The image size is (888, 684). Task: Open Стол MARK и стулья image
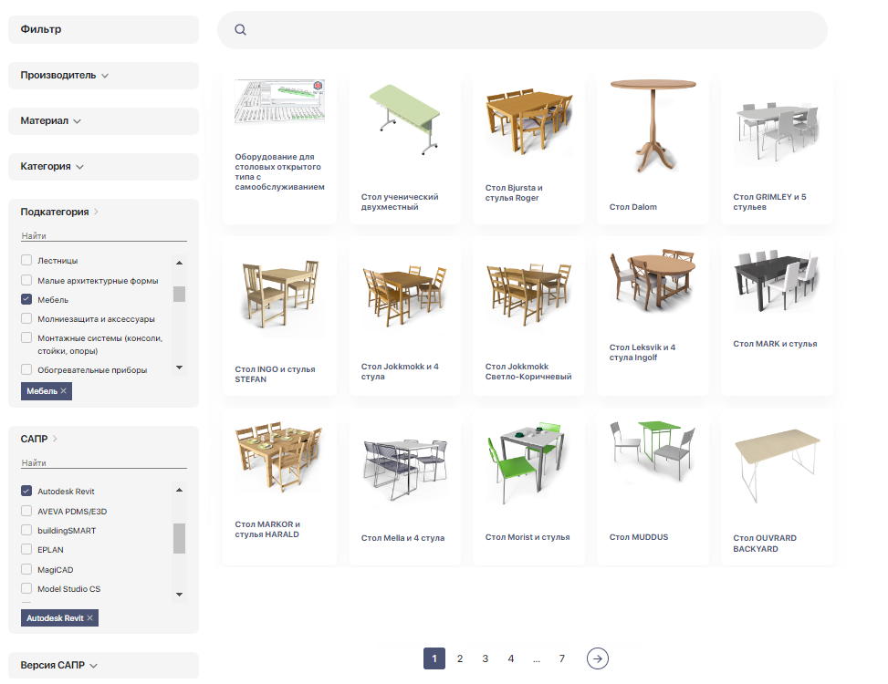[x=777, y=281]
